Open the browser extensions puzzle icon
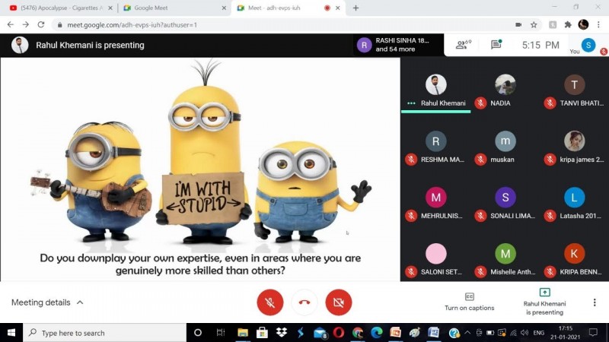Image resolution: width=609 pixels, height=342 pixels. [568, 24]
